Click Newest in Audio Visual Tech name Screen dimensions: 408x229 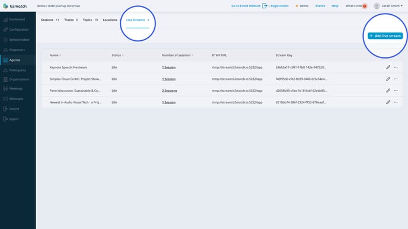pos(75,102)
